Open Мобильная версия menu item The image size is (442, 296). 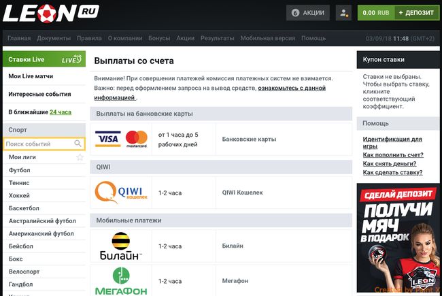[x=268, y=38]
